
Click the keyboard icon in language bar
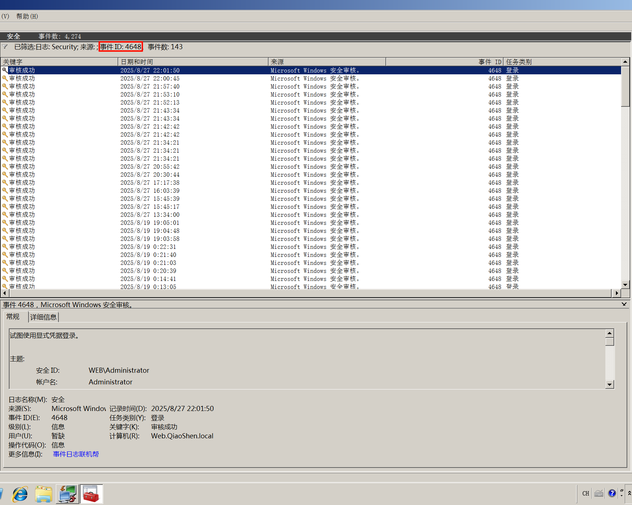point(599,493)
